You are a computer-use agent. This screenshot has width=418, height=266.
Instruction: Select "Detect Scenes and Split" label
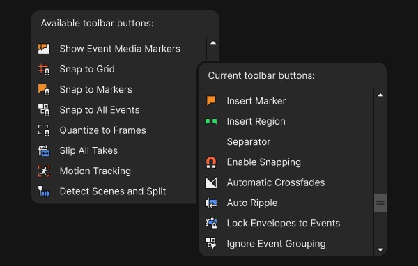tap(113, 191)
